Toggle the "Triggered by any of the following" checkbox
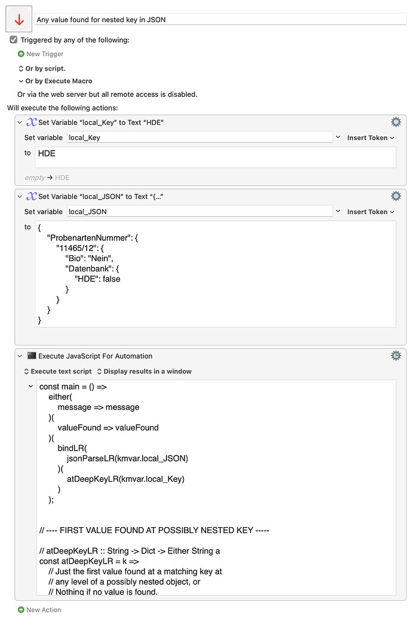Screen dimensions: 412x618 point(14,40)
